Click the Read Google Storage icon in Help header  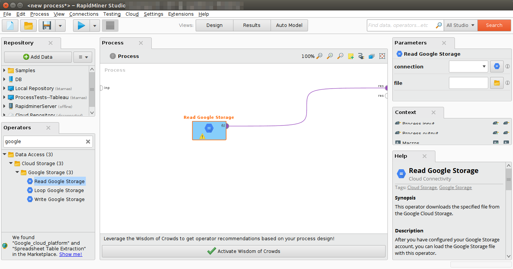coord(401,174)
